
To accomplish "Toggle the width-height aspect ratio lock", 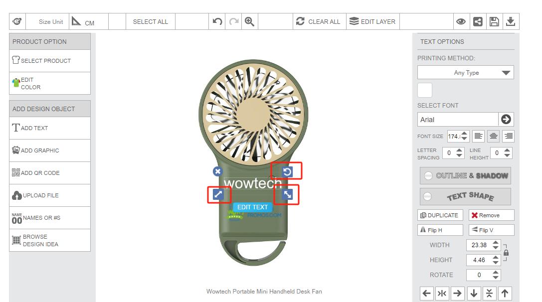I will coord(506,253).
